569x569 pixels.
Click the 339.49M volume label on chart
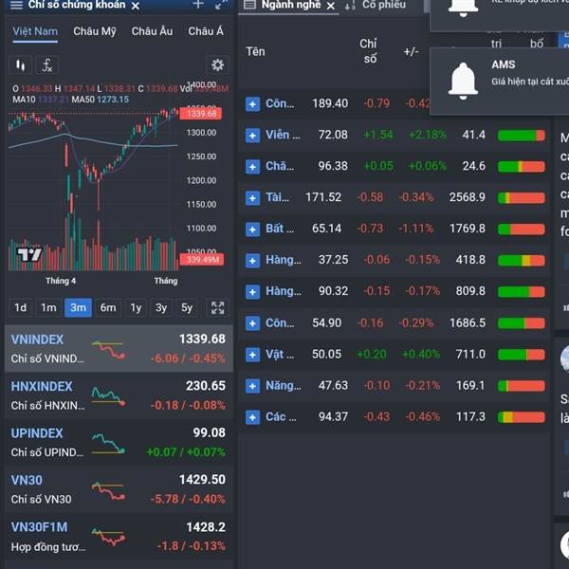pyautogui.click(x=202, y=260)
